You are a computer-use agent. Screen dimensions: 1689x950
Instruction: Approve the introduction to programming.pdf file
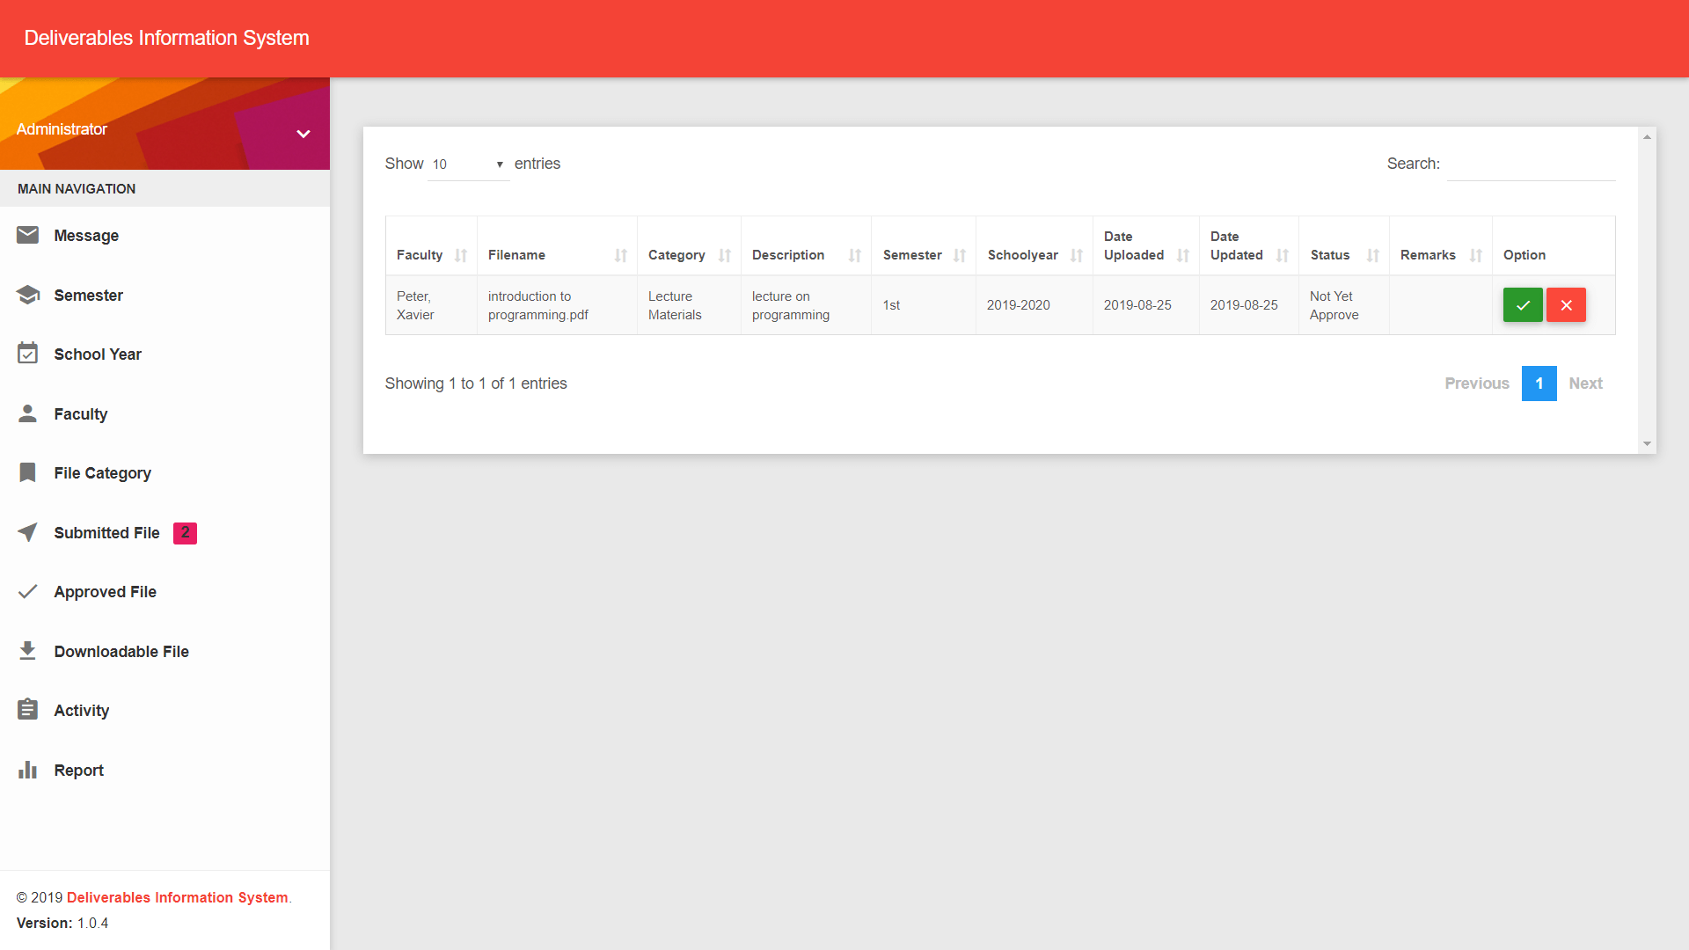[x=1523, y=305]
